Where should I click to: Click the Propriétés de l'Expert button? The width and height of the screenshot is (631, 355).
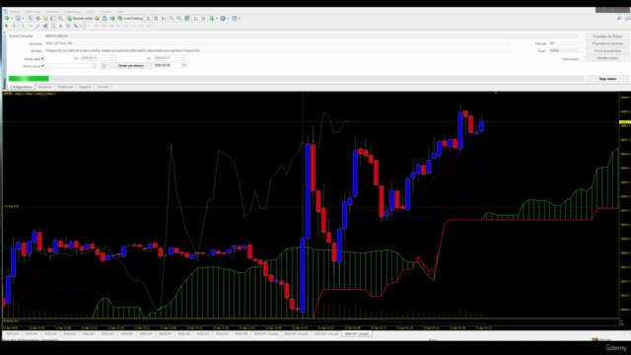[x=607, y=36]
